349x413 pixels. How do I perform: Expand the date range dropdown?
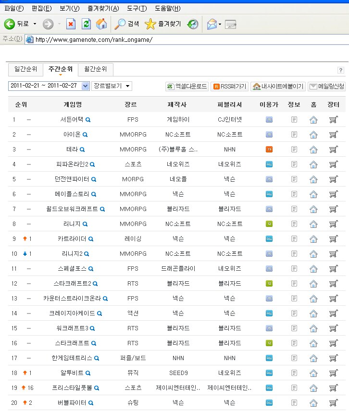[x=86, y=86]
